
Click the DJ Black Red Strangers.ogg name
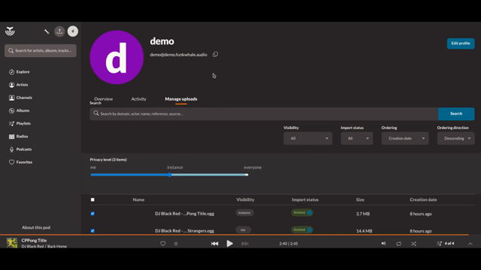tap(185, 231)
